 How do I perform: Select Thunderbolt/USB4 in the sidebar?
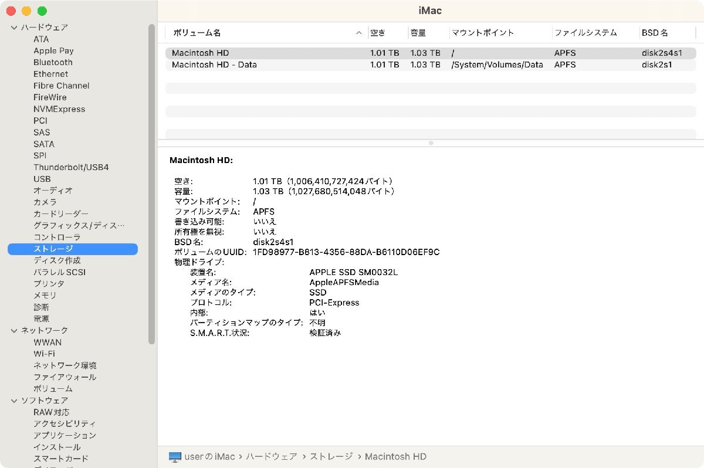[x=71, y=167]
